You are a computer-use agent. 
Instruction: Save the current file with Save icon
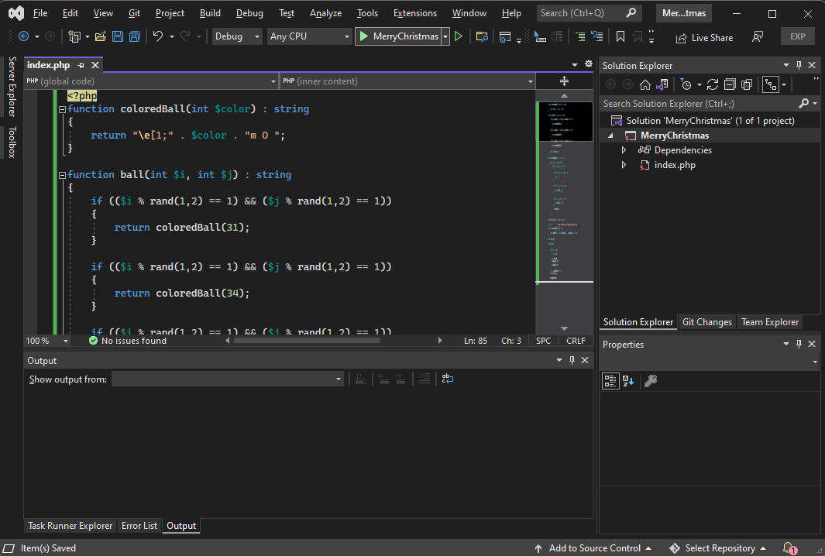click(118, 36)
